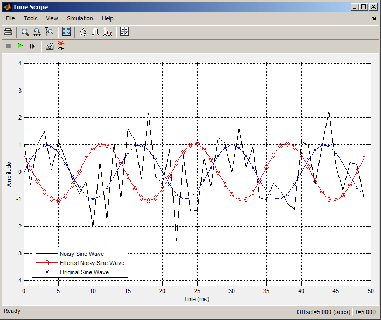The width and height of the screenshot is (381, 320).
Task: Stop the simulation
Action: pos(8,46)
